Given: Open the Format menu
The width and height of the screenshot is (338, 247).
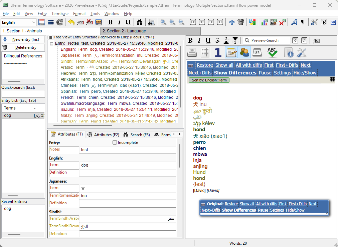Looking at the screenshot, I should click(x=79, y=14).
